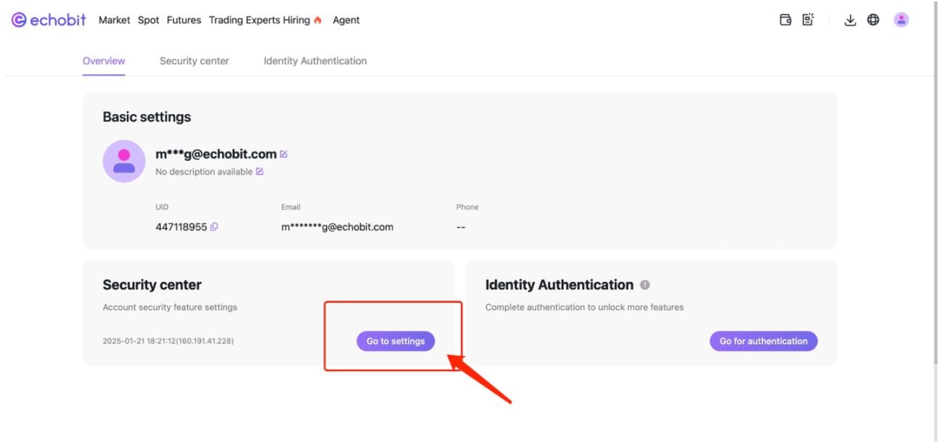The image size is (938, 442).
Task: Open the Futures menu
Action: (184, 20)
